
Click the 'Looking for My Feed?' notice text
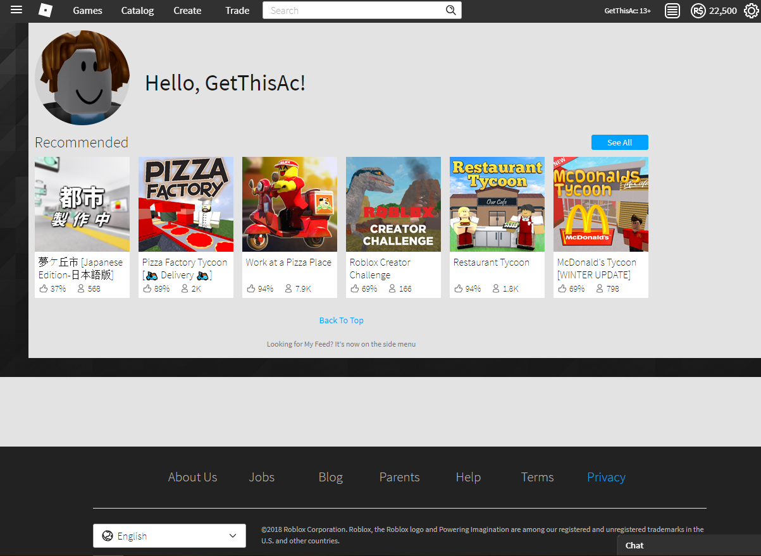[x=342, y=344]
